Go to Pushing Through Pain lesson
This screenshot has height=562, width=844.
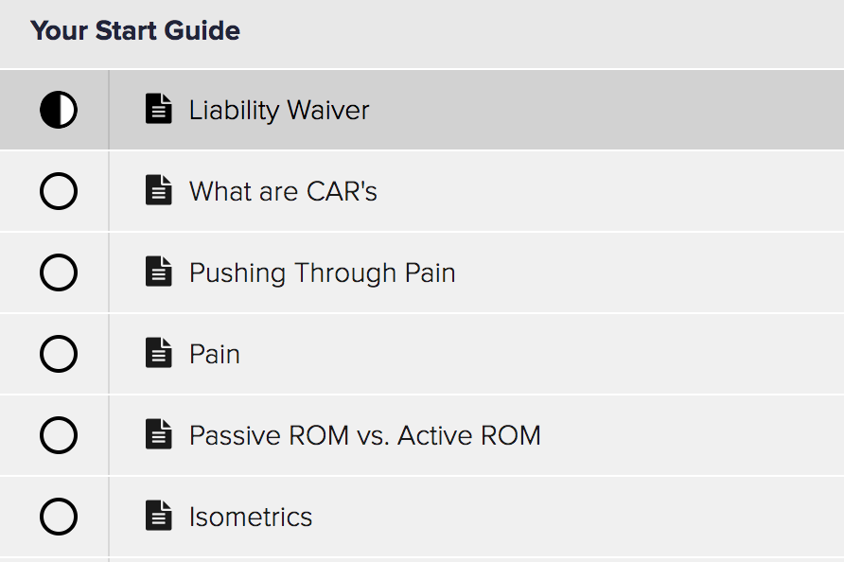[323, 272]
